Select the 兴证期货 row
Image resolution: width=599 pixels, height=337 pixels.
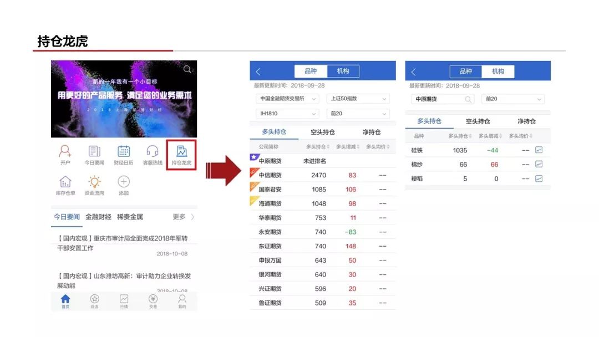pyautogui.click(x=323, y=289)
